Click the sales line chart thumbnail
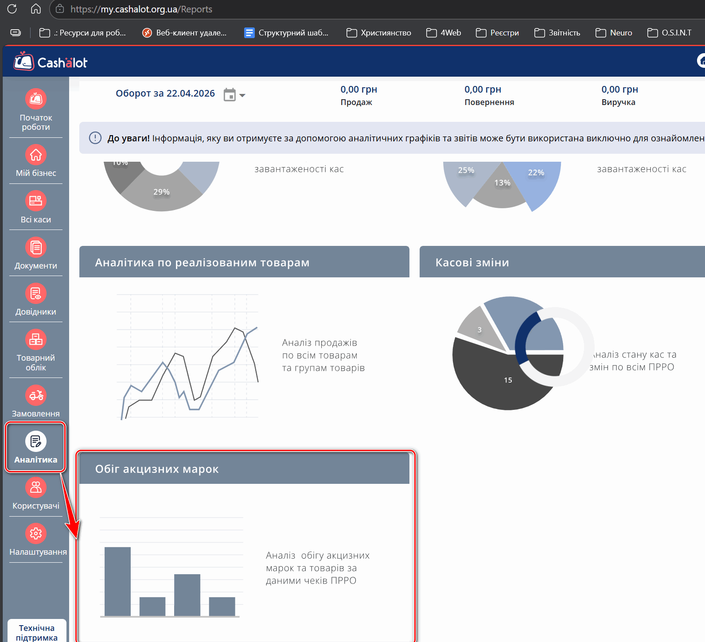This screenshot has width=705, height=642. [x=188, y=357]
